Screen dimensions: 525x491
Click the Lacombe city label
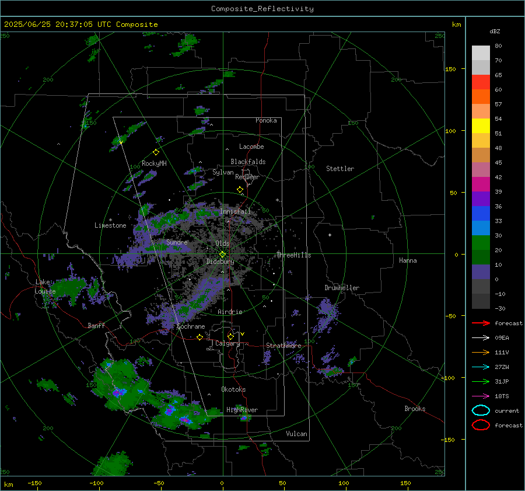tap(251, 147)
